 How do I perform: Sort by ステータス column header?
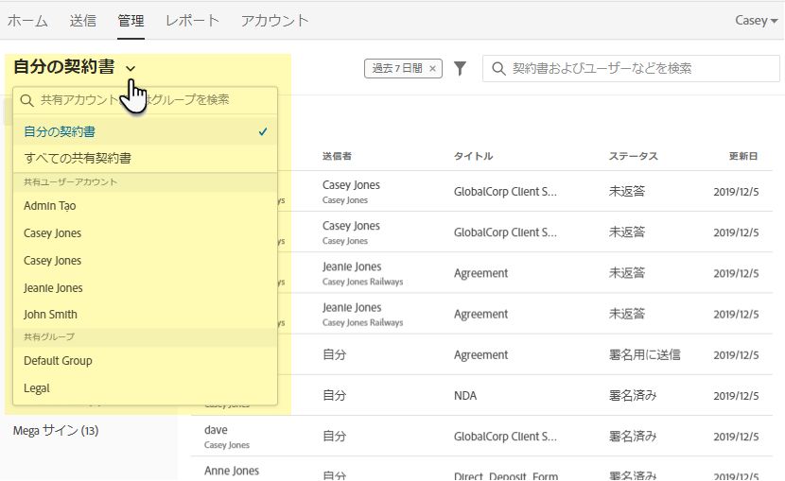(x=634, y=156)
